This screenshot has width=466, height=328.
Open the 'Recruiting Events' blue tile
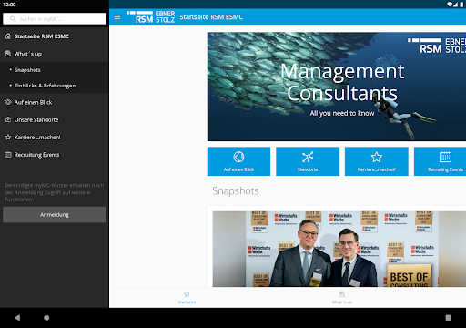click(441, 161)
